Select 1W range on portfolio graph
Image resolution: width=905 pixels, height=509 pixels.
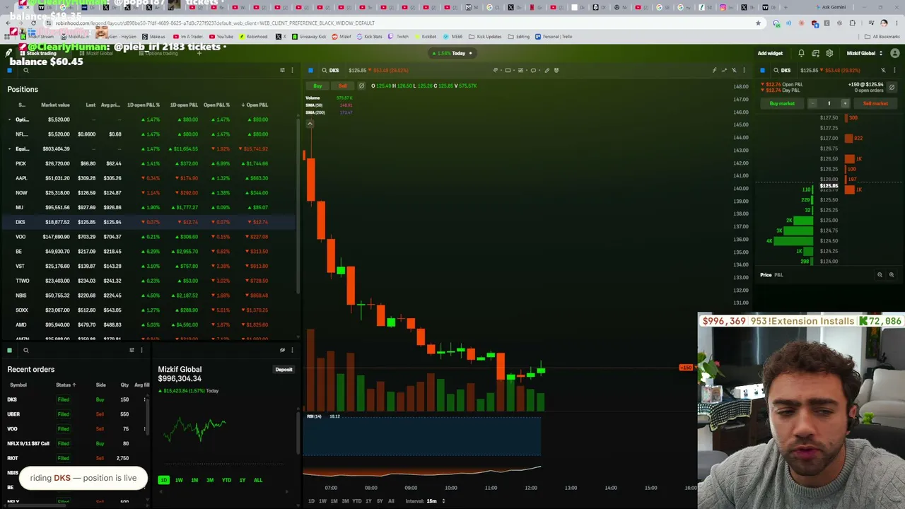[x=179, y=480]
